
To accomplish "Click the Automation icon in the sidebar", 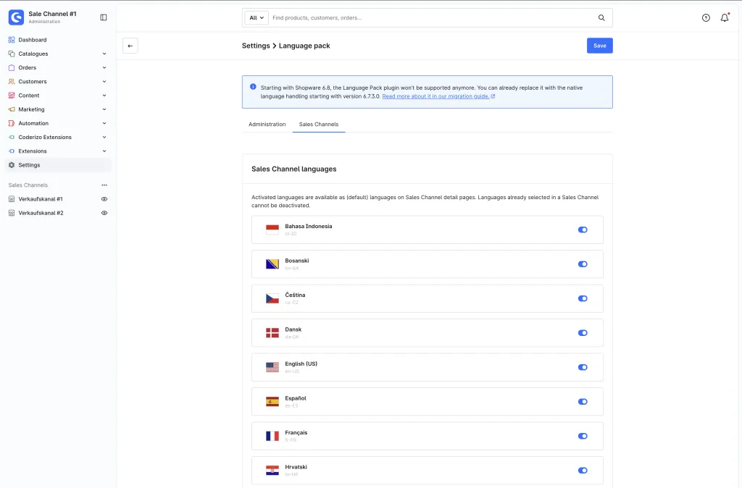I will tap(12, 123).
